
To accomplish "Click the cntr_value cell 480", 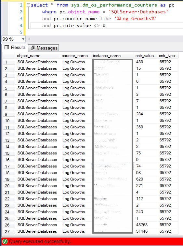I will [145, 62].
